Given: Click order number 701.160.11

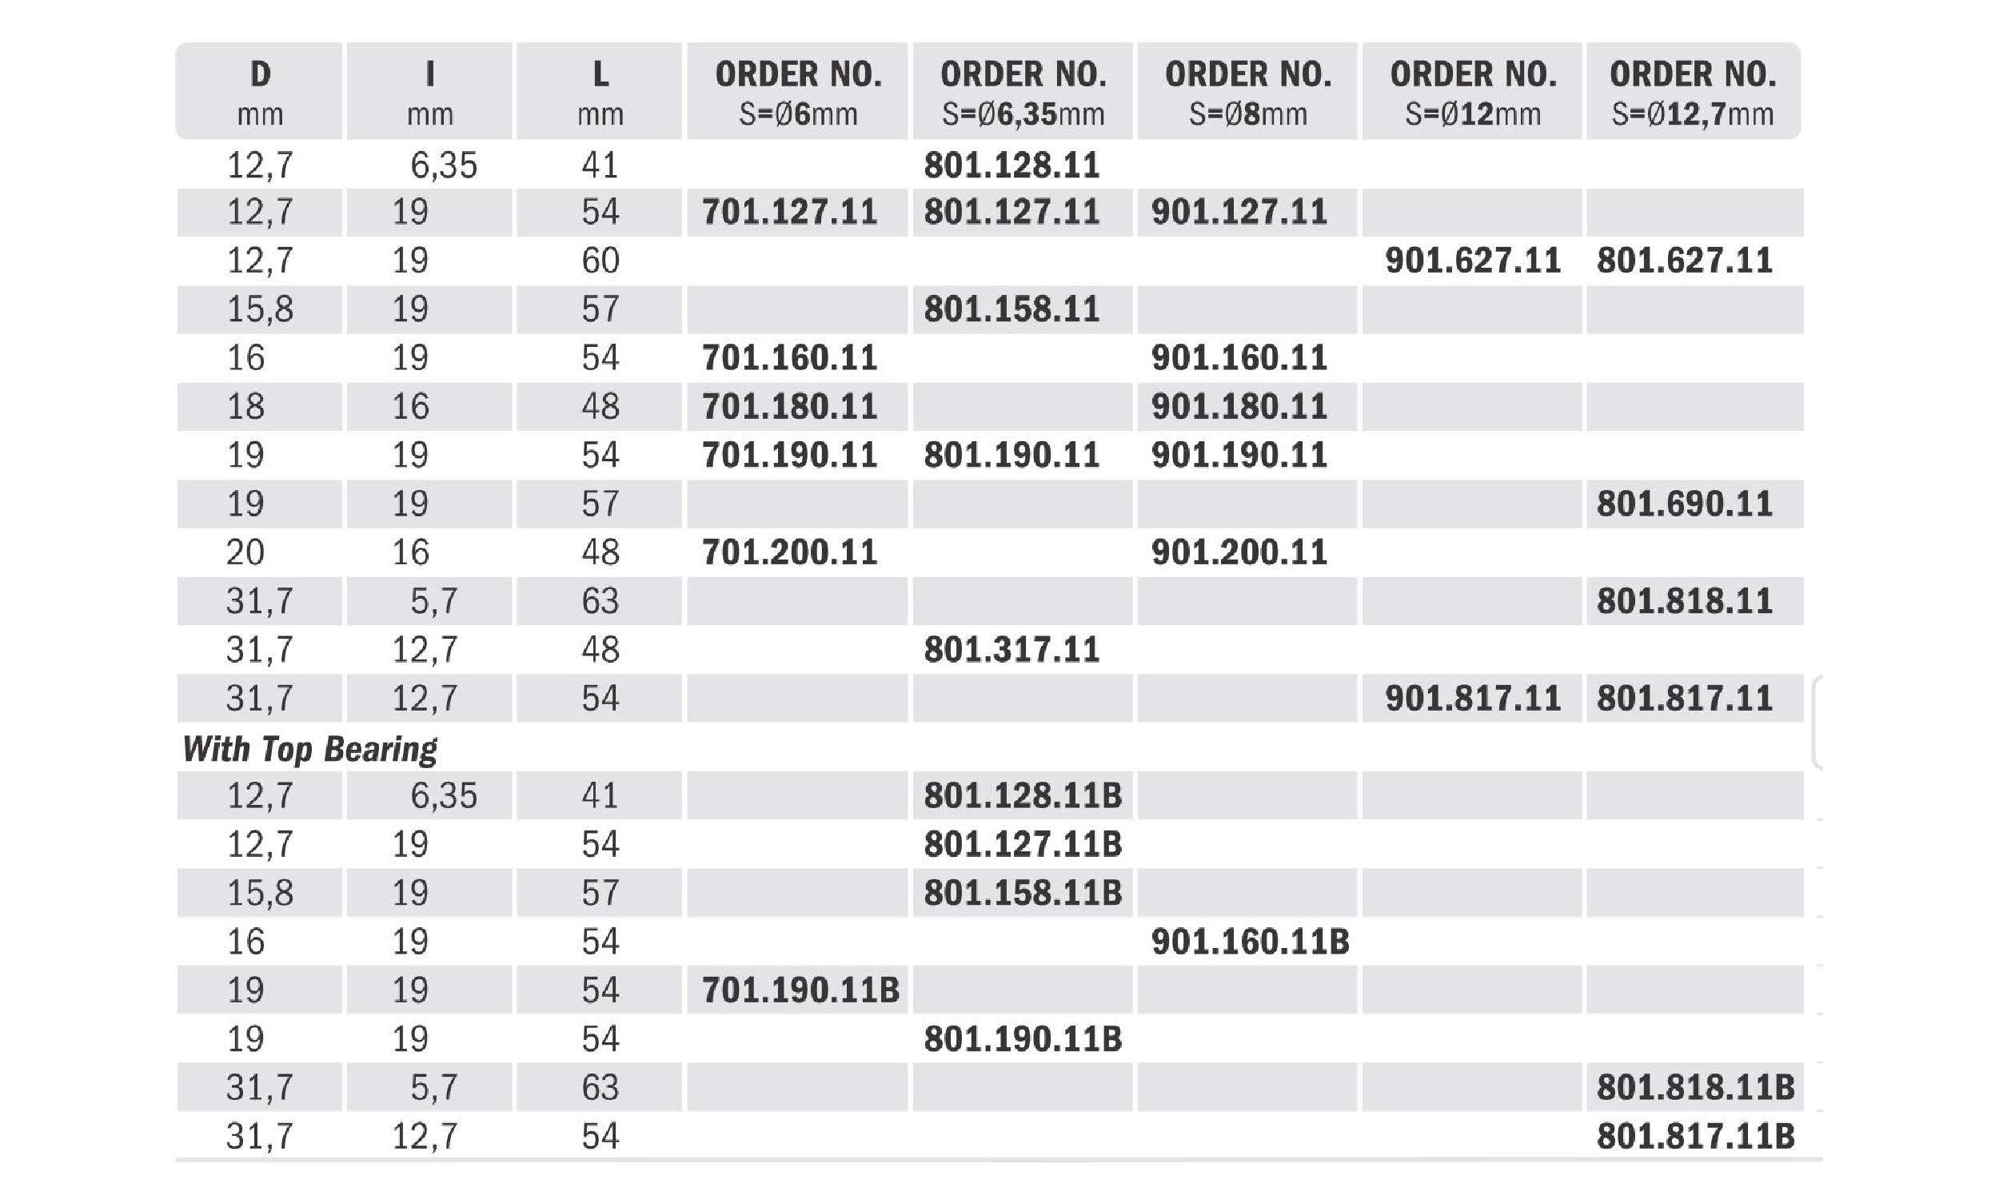Looking at the screenshot, I should 789,358.
